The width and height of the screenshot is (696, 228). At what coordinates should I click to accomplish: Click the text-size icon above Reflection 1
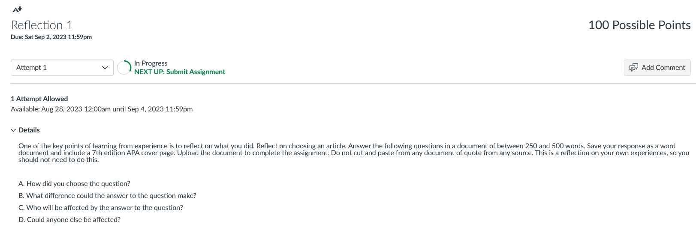coord(17,9)
